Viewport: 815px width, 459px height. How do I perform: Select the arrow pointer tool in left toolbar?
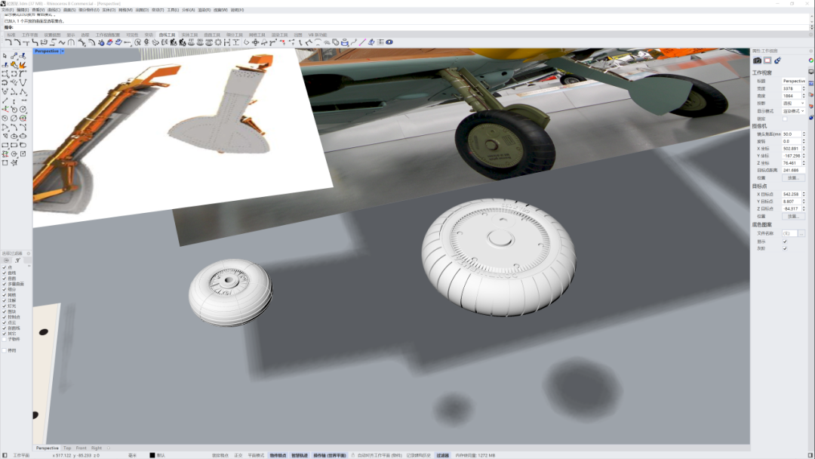point(5,56)
